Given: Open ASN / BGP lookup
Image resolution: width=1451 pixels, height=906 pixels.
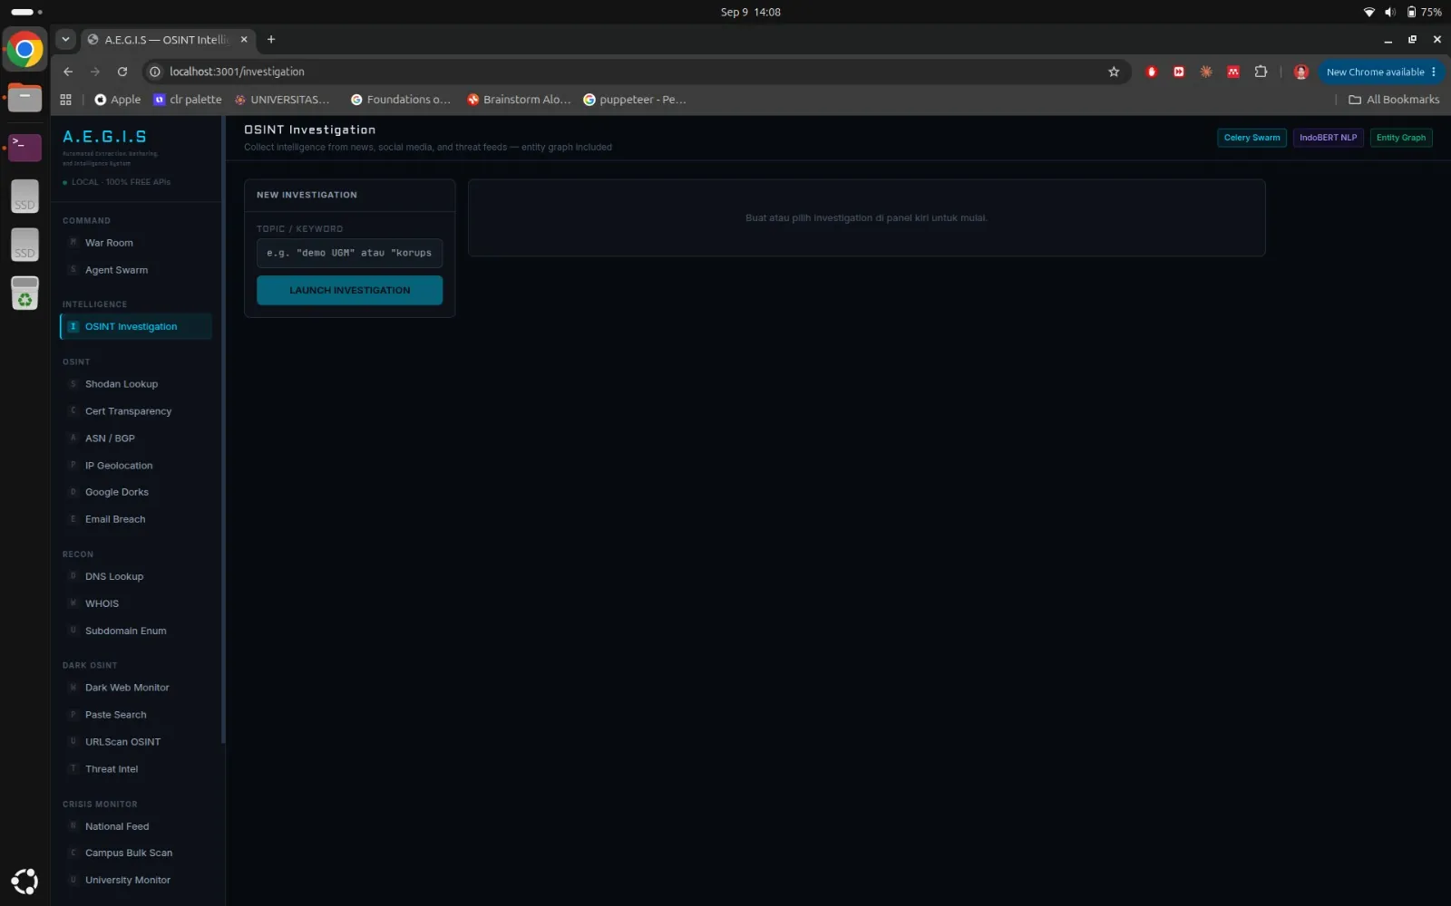Looking at the screenshot, I should (x=135, y=439).
